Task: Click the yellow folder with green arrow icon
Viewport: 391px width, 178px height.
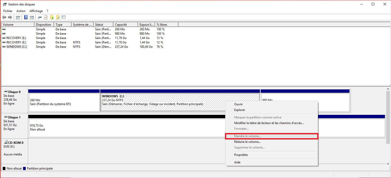Action: coord(52,17)
